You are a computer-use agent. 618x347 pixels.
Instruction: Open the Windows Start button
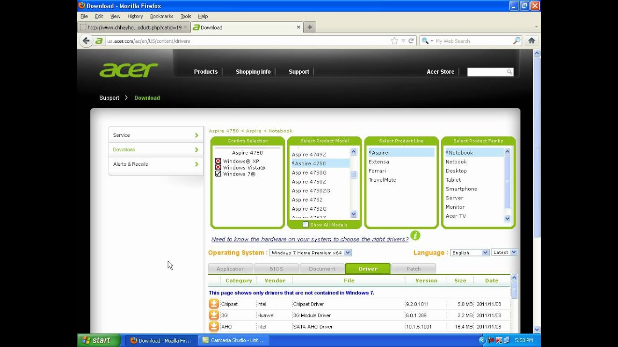pyautogui.click(x=99, y=340)
